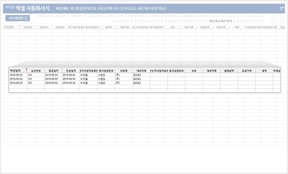
Task: Click the 세액 header in top grid
Action: (237, 27)
